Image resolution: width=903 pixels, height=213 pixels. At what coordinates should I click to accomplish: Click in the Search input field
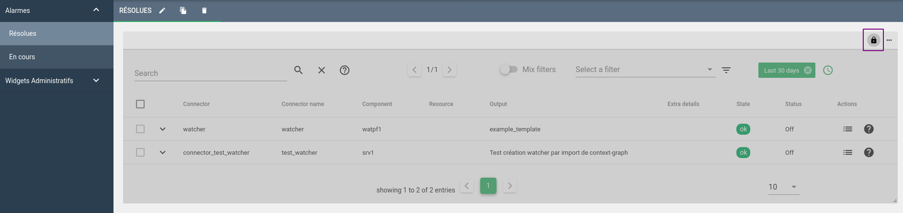(x=211, y=73)
